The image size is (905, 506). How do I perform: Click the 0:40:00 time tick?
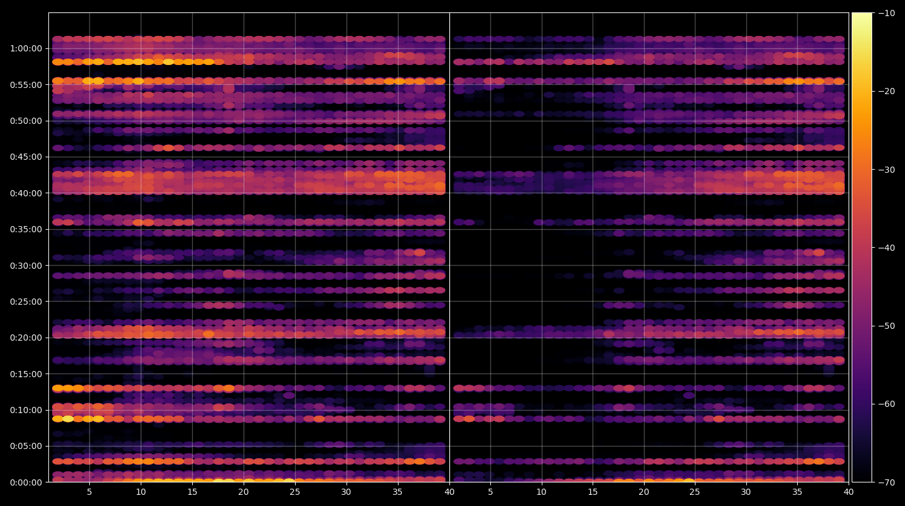pyautogui.click(x=26, y=193)
